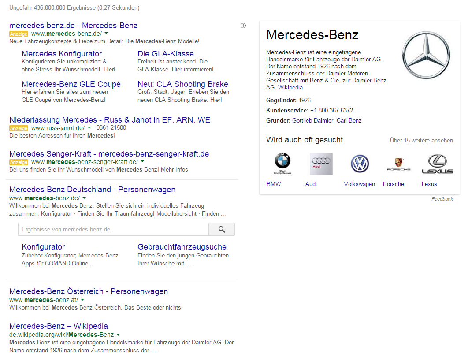468x358 pixels.
Task: Click the www.russ-janot.de/ green URL
Action: point(58,128)
